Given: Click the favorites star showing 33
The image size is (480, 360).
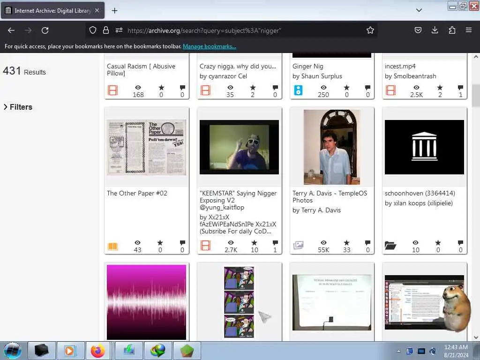Looking at the screenshot, I should click(346, 242).
